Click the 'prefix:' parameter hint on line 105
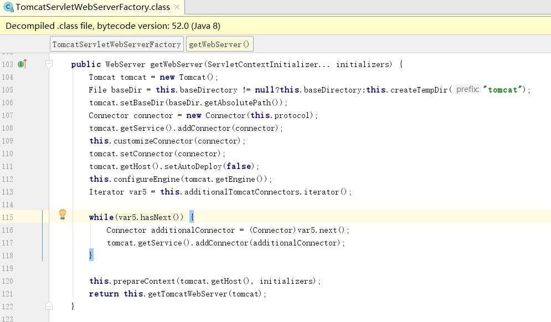Screen dimensions: 551x322 467,90
